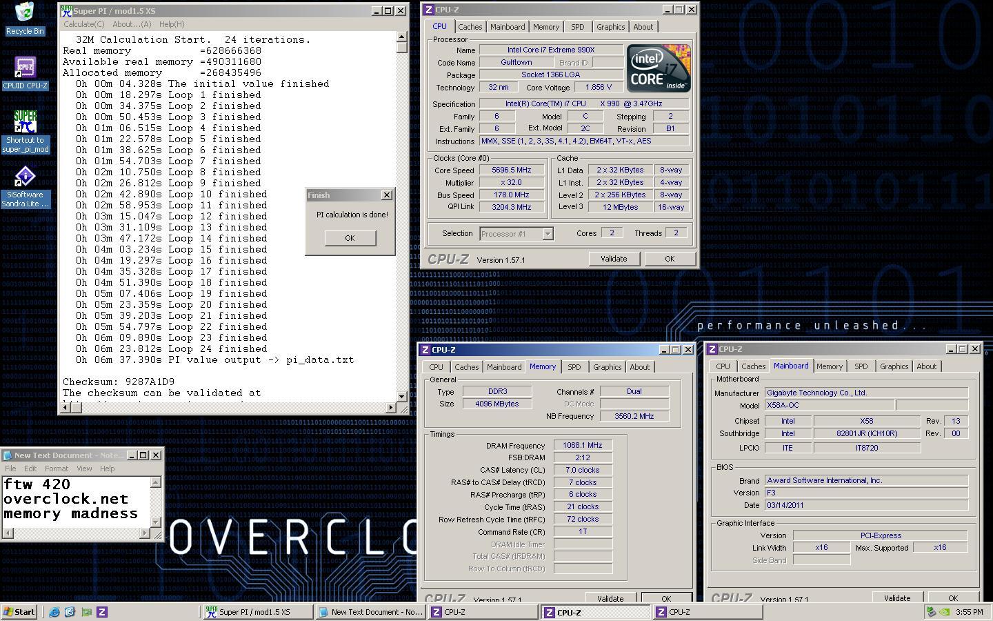Select SPD tab in CPU-Z Memory window

pos(574,367)
